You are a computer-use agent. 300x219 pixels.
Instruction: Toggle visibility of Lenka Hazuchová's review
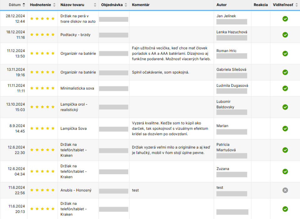[x=285, y=35]
